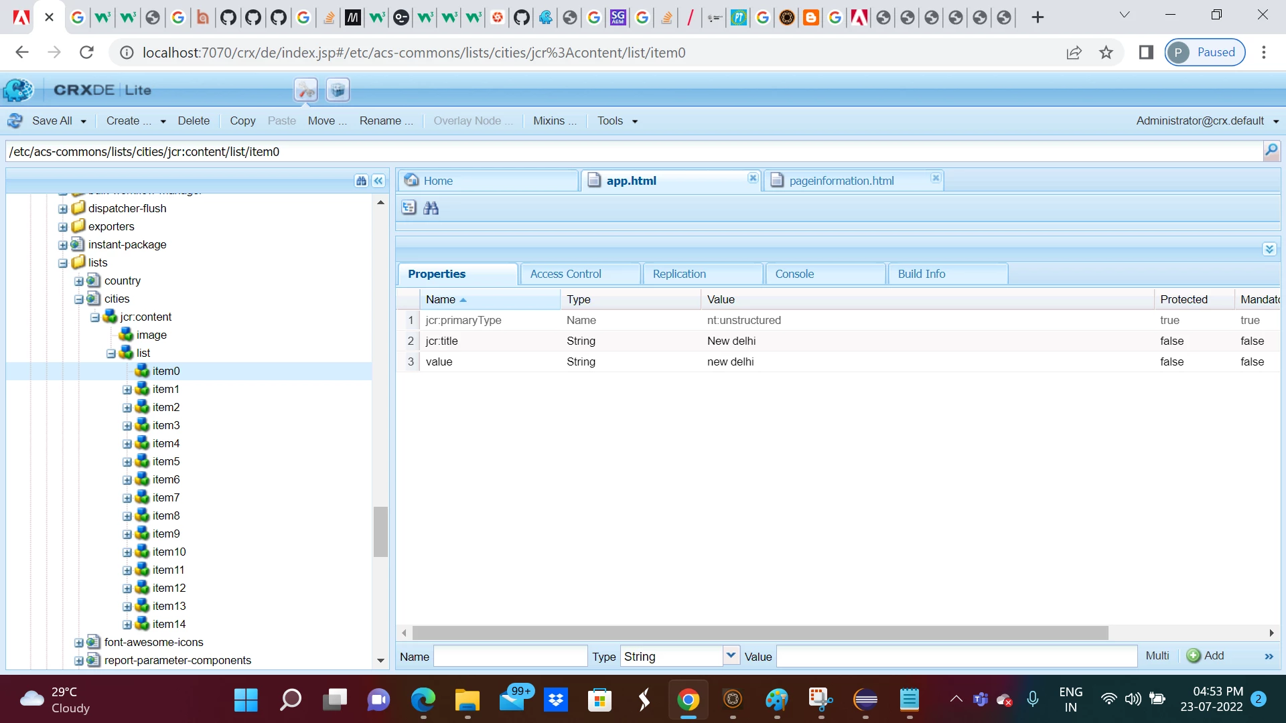1286x723 pixels.
Task: Switch to the Access Control tab
Action: pyautogui.click(x=566, y=274)
